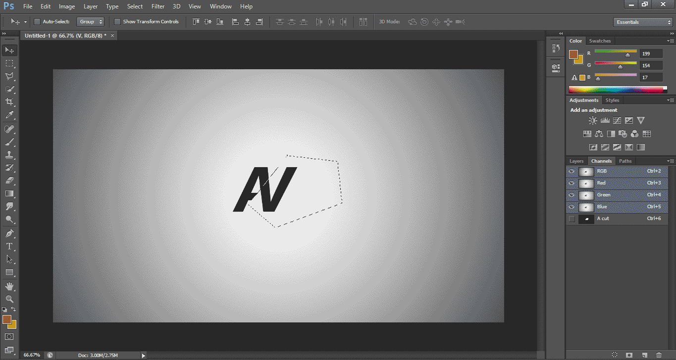This screenshot has height=360, width=676.
Task: Select the Hand tool
Action: [x=9, y=286]
